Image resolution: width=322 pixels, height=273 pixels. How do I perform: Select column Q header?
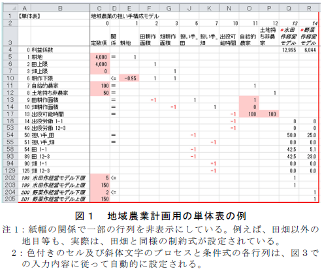pyautogui.click(x=289, y=8)
